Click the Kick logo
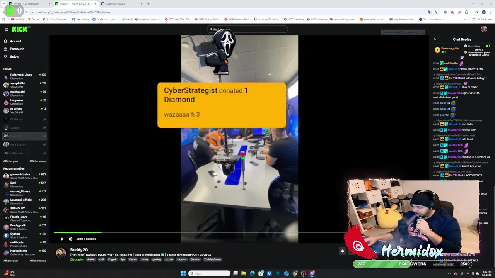 (x=20, y=29)
